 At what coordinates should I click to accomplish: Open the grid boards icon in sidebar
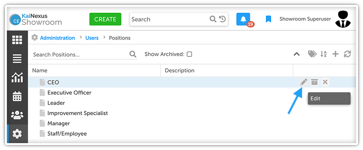17,40
